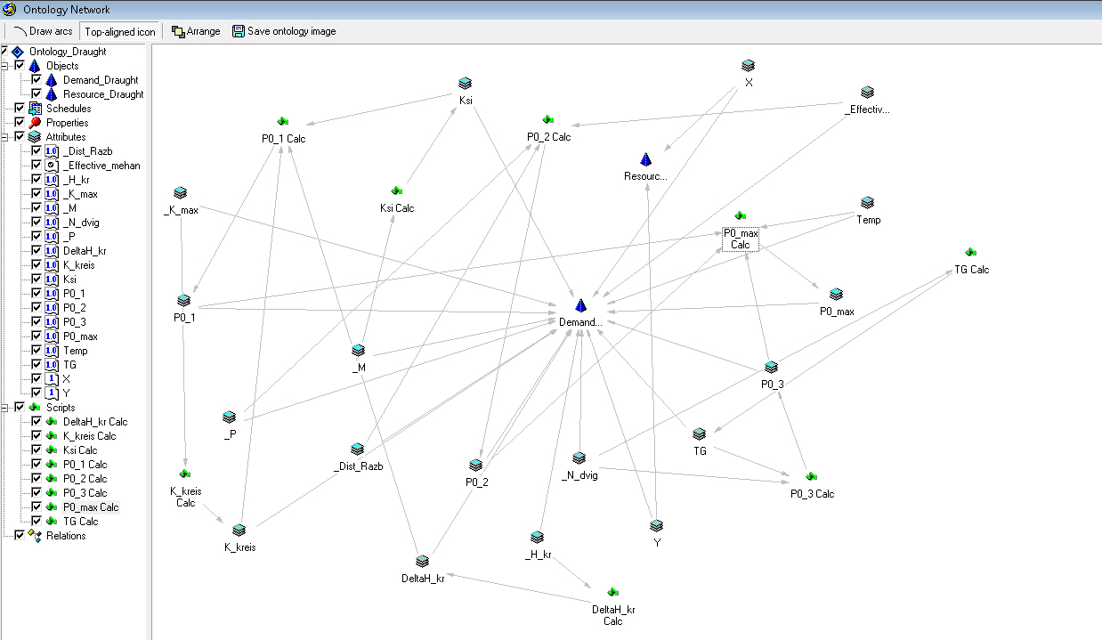1102x640 pixels.
Task: Toggle the Top-aligned icon button
Action: [x=120, y=31]
